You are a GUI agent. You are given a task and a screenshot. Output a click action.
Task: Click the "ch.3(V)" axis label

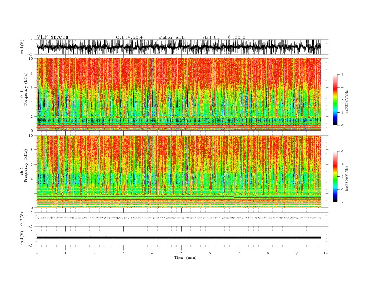pos(22,219)
